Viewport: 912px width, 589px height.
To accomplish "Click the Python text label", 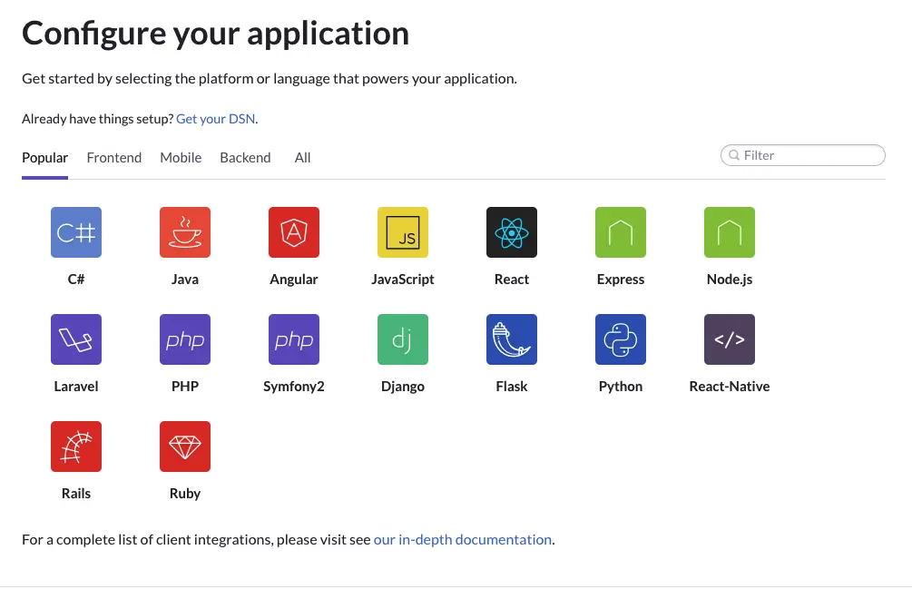I will (621, 386).
